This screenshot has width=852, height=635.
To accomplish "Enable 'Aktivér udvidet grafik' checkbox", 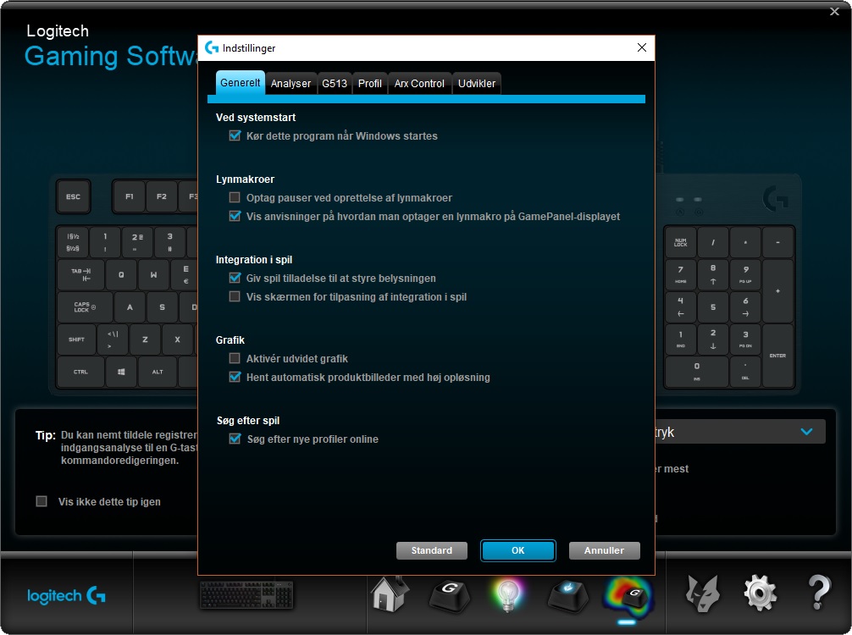I will (x=235, y=358).
